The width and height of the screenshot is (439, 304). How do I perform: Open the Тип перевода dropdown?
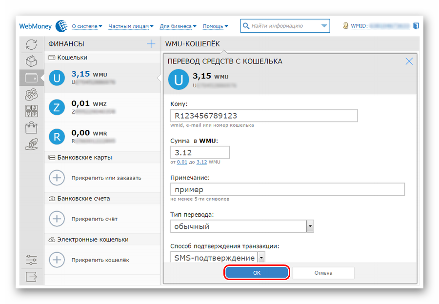pos(242,226)
